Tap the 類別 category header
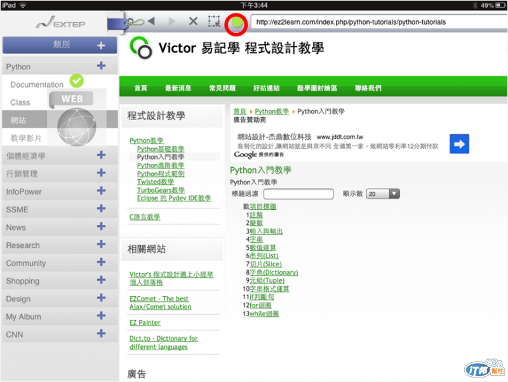This screenshot has width=508, height=382. click(60, 44)
